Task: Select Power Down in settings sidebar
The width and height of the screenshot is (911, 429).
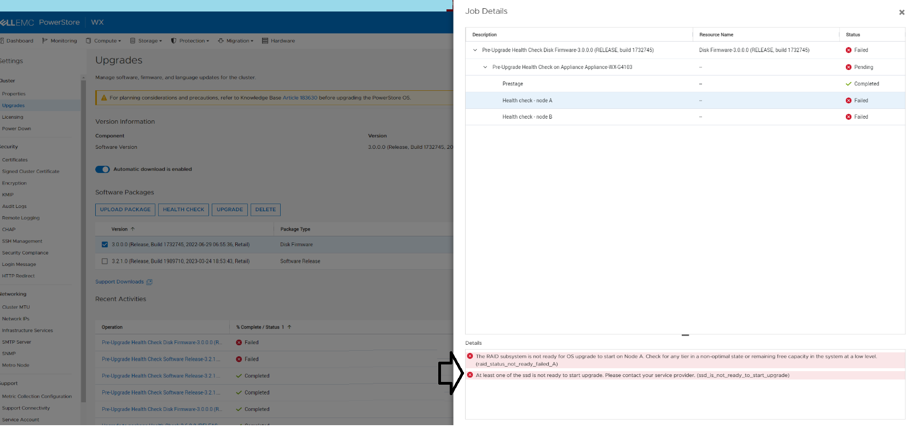Action: click(x=16, y=129)
